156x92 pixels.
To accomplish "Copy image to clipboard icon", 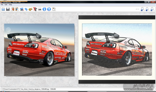I will 13,9.
